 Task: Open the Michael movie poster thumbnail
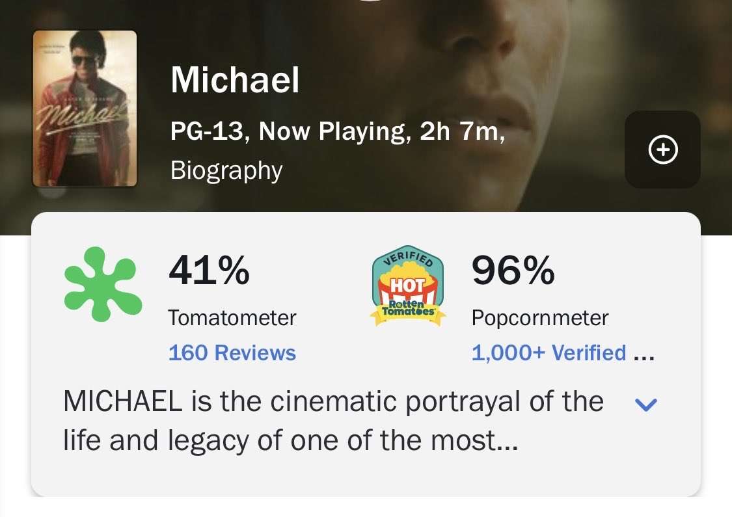[85, 108]
